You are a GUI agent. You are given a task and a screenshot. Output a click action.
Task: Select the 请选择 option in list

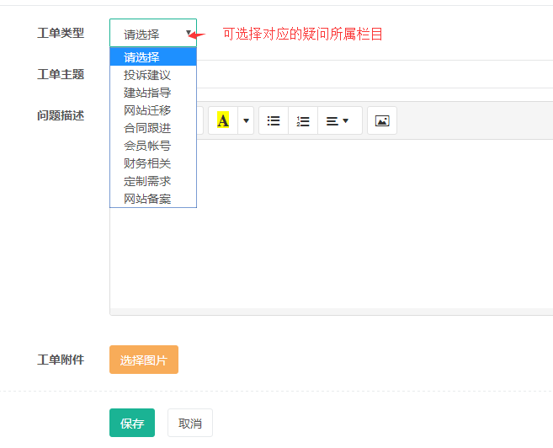coord(152,57)
